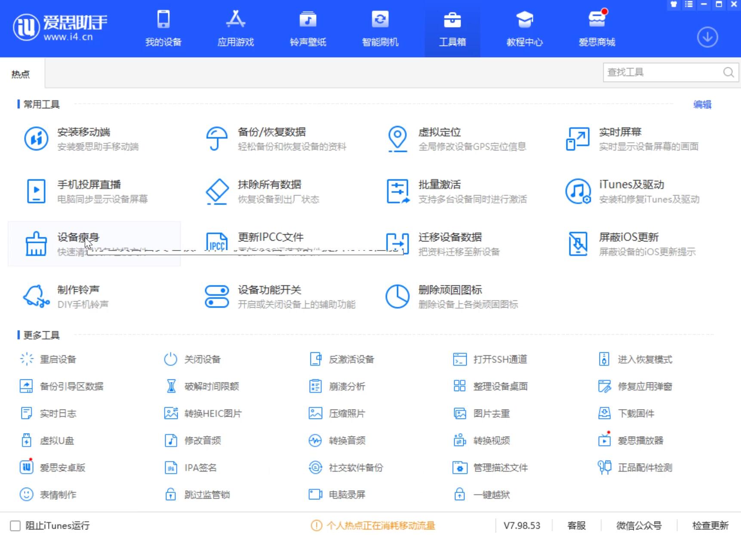Open the 安装移动端 tool icon
The image size is (741, 535).
[36, 139]
